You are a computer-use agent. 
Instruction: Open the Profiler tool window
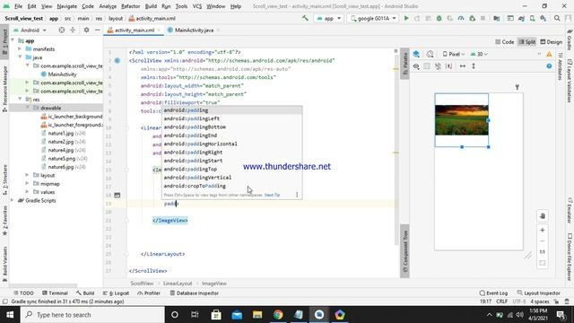149,293
